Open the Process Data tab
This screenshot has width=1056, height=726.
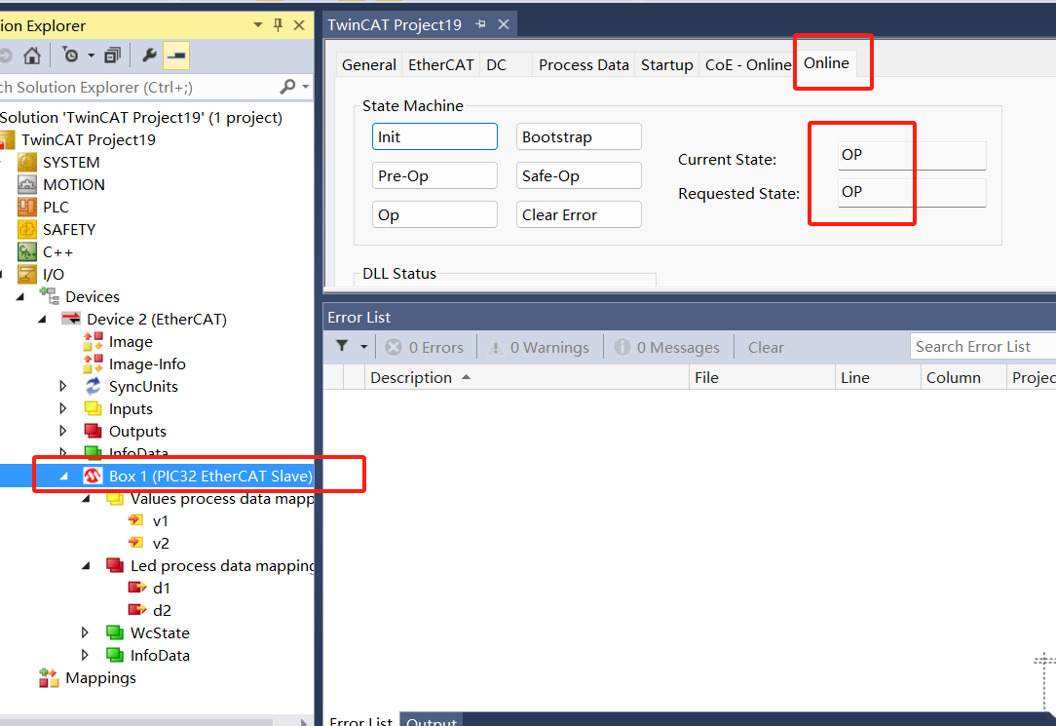584,64
